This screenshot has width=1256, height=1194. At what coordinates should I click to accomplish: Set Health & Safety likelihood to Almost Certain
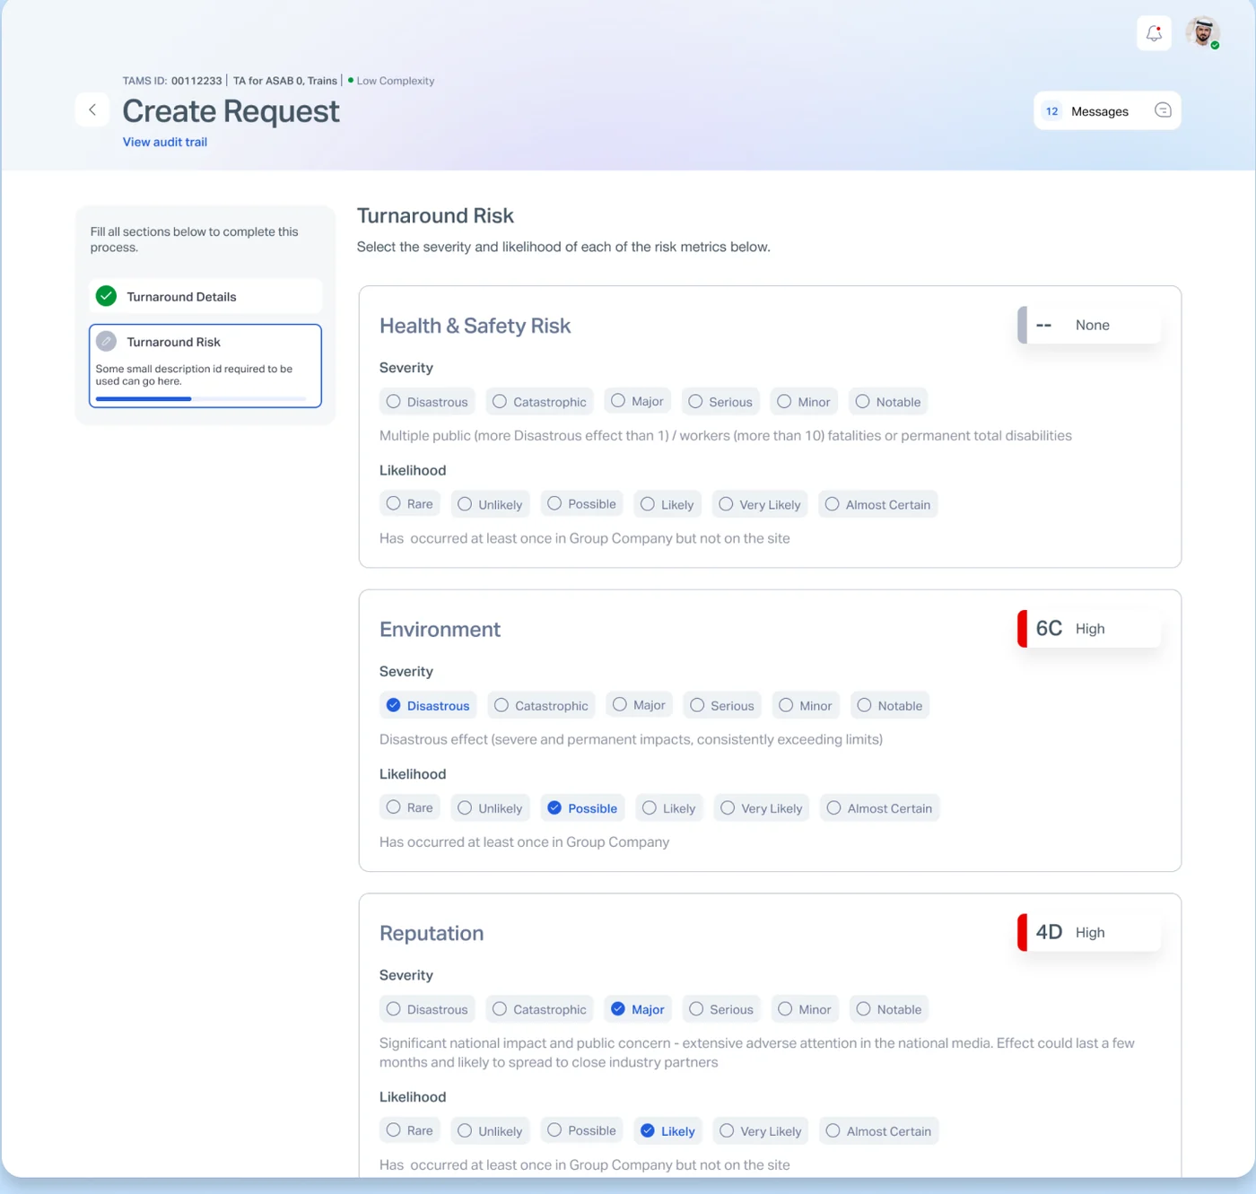[877, 504]
